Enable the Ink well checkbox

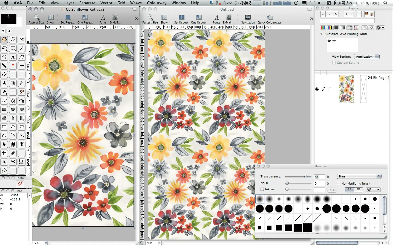[x=262, y=189]
